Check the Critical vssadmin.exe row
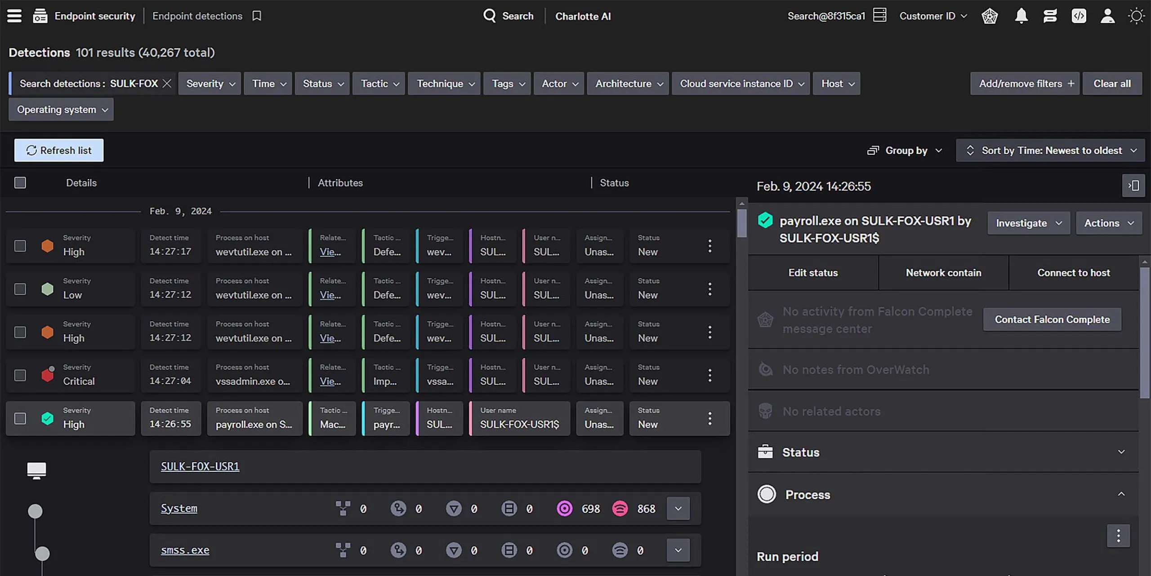The width and height of the screenshot is (1151, 576). tap(20, 375)
